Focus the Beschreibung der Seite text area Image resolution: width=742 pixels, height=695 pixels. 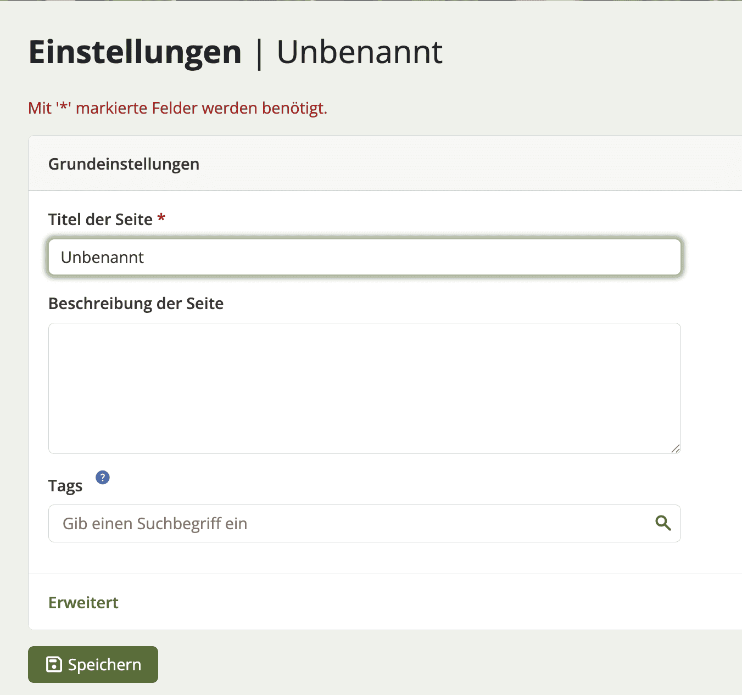365,388
